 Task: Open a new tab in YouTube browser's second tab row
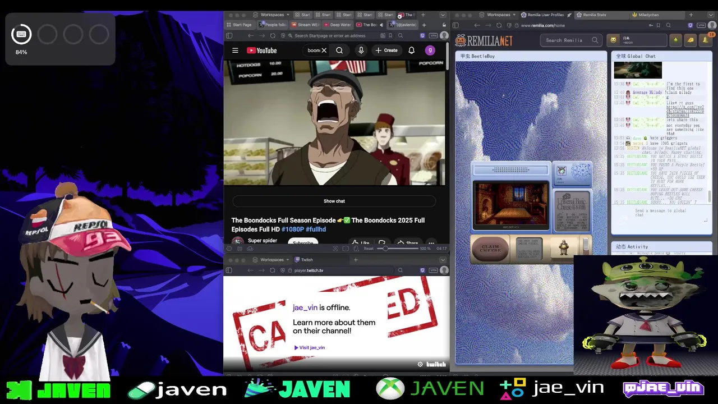tap(424, 25)
